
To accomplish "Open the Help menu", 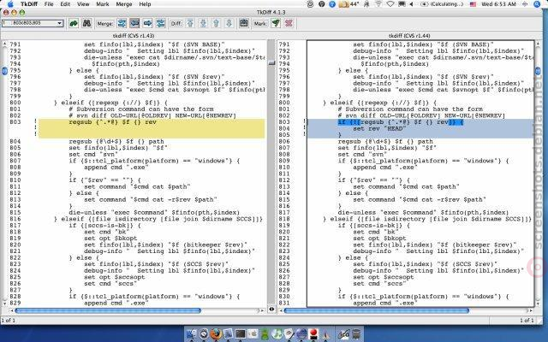I will (x=145, y=4).
